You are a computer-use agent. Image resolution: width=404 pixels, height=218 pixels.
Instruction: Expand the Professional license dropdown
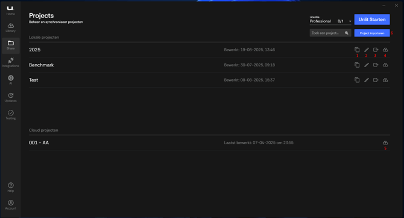pos(330,21)
